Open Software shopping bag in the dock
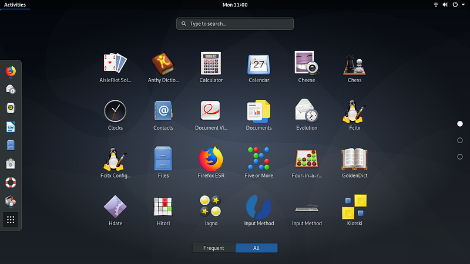This screenshot has height=264, width=470. (x=11, y=164)
